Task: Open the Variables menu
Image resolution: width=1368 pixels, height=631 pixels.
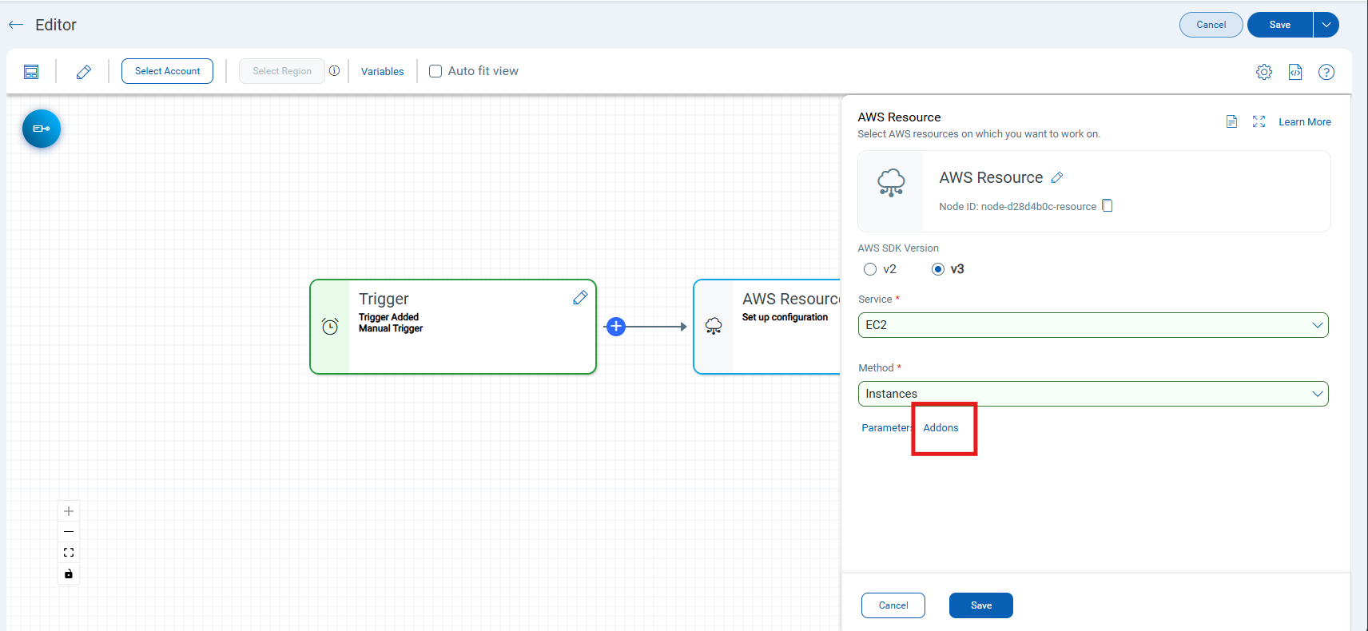Action: click(x=383, y=71)
